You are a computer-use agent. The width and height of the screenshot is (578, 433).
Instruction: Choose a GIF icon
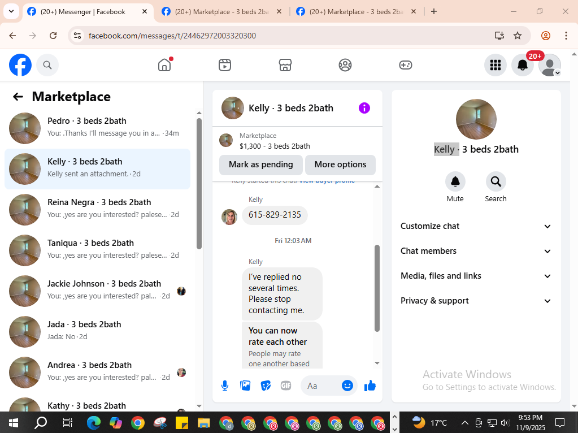click(x=286, y=386)
